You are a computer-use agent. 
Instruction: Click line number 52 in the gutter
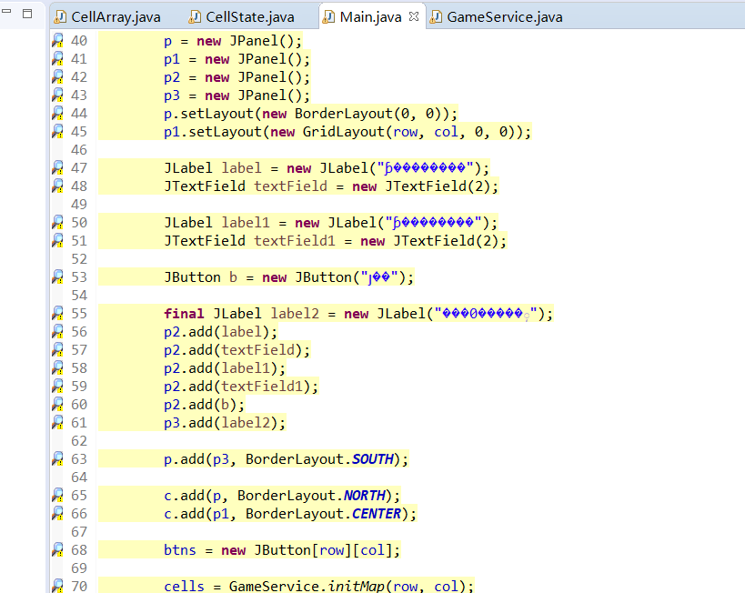tap(79, 259)
